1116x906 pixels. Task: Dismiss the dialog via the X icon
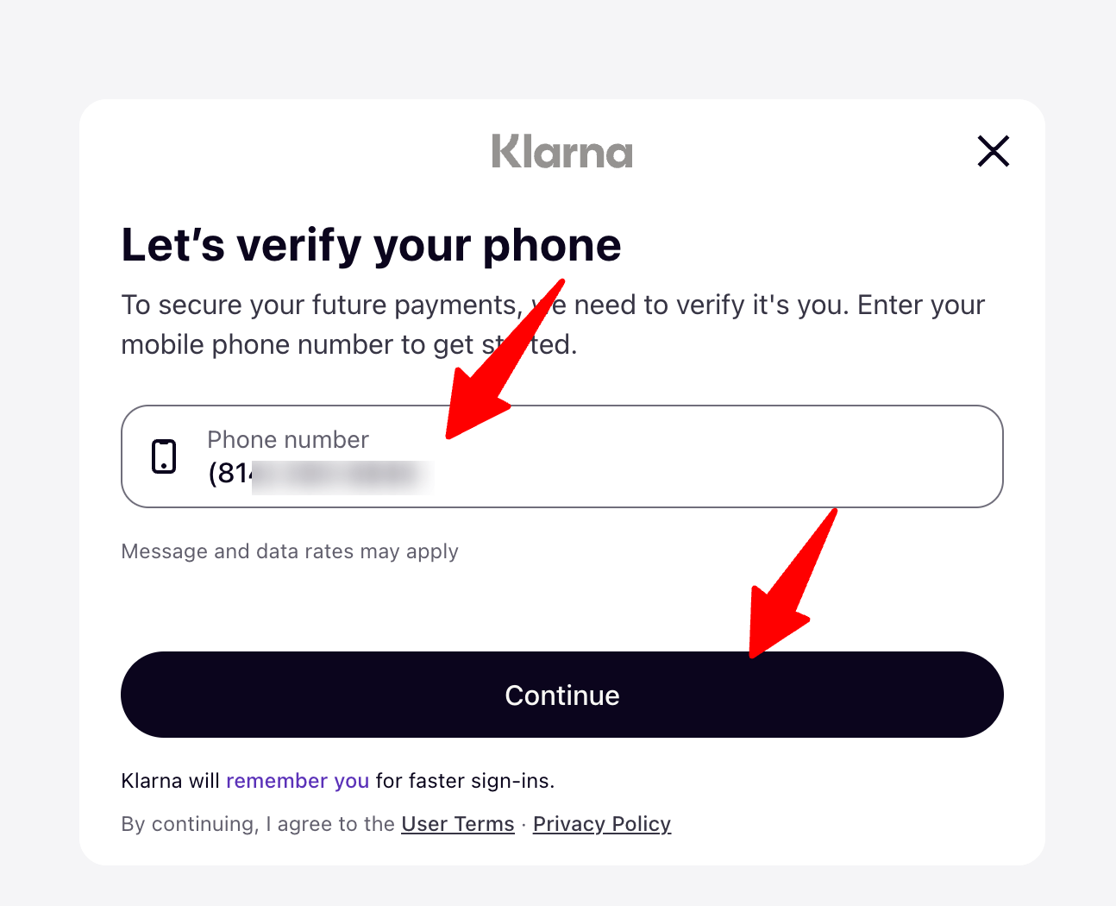tap(993, 151)
